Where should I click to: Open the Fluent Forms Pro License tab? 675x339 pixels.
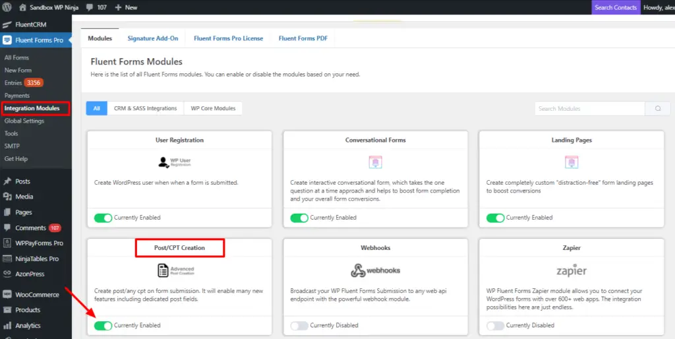pos(228,38)
